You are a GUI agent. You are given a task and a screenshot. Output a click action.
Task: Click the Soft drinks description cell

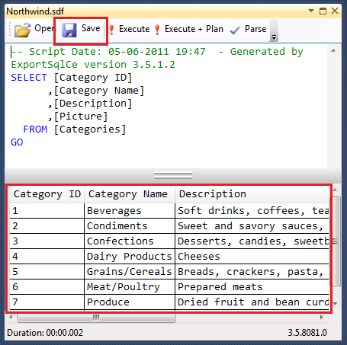click(252, 211)
